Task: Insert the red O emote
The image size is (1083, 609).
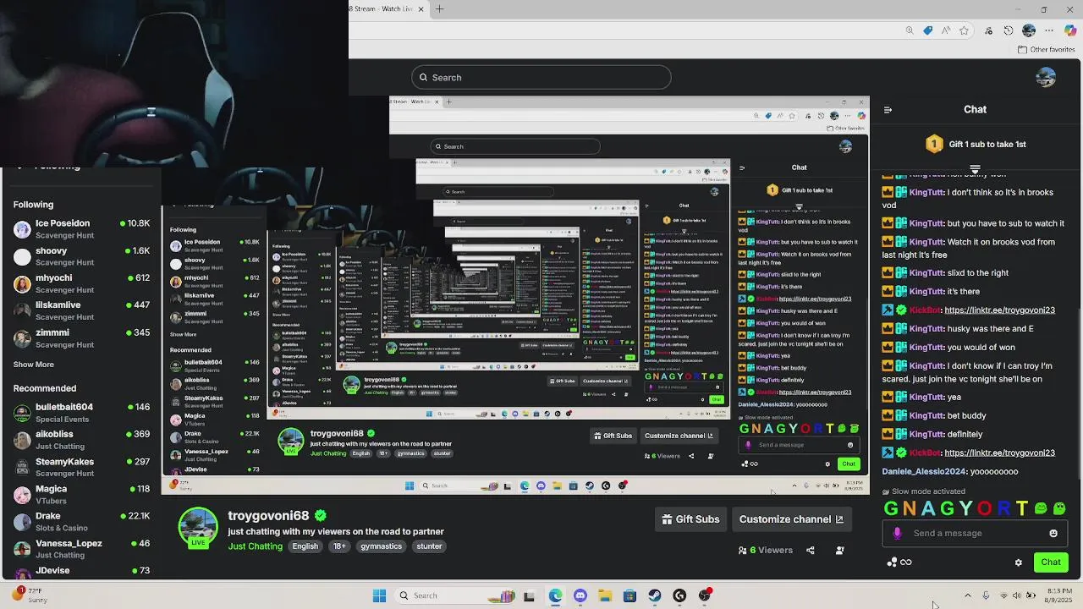Action: point(984,508)
